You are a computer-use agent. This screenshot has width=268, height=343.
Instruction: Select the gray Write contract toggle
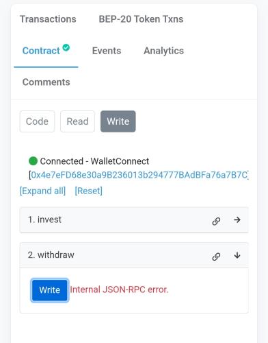coord(118,121)
